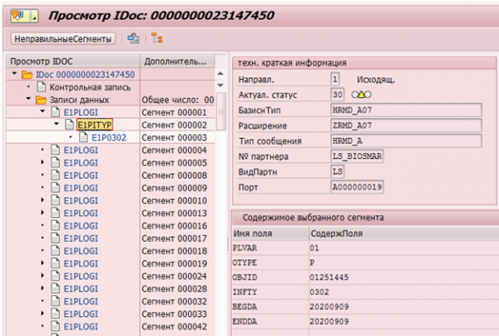
Task: Click the IDoc root folder icon
Action: point(27,75)
